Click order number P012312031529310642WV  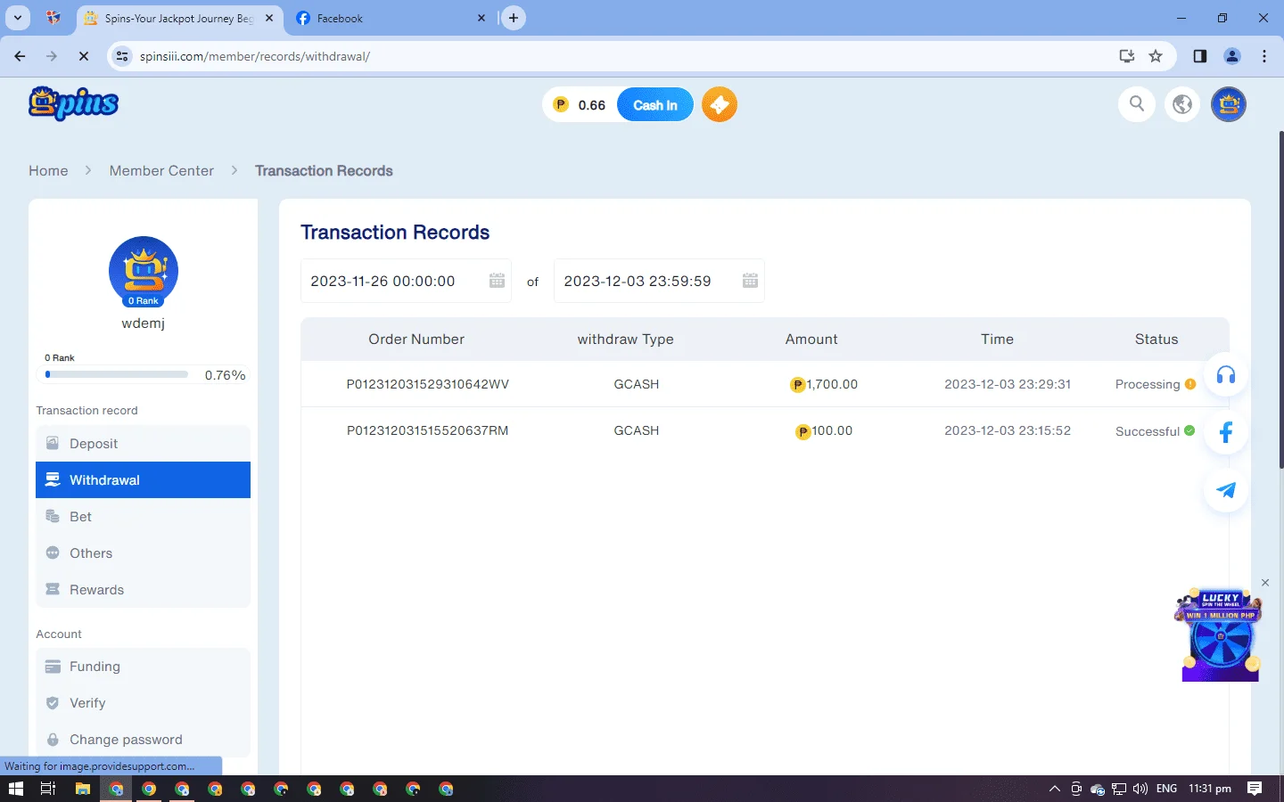[428, 384]
